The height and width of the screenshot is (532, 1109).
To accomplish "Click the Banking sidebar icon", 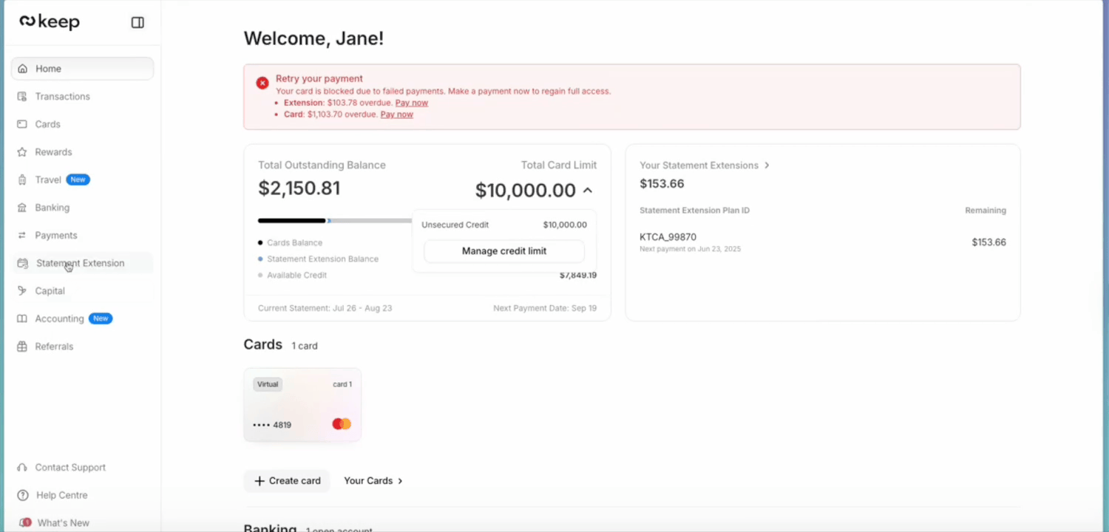I will click(23, 207).
